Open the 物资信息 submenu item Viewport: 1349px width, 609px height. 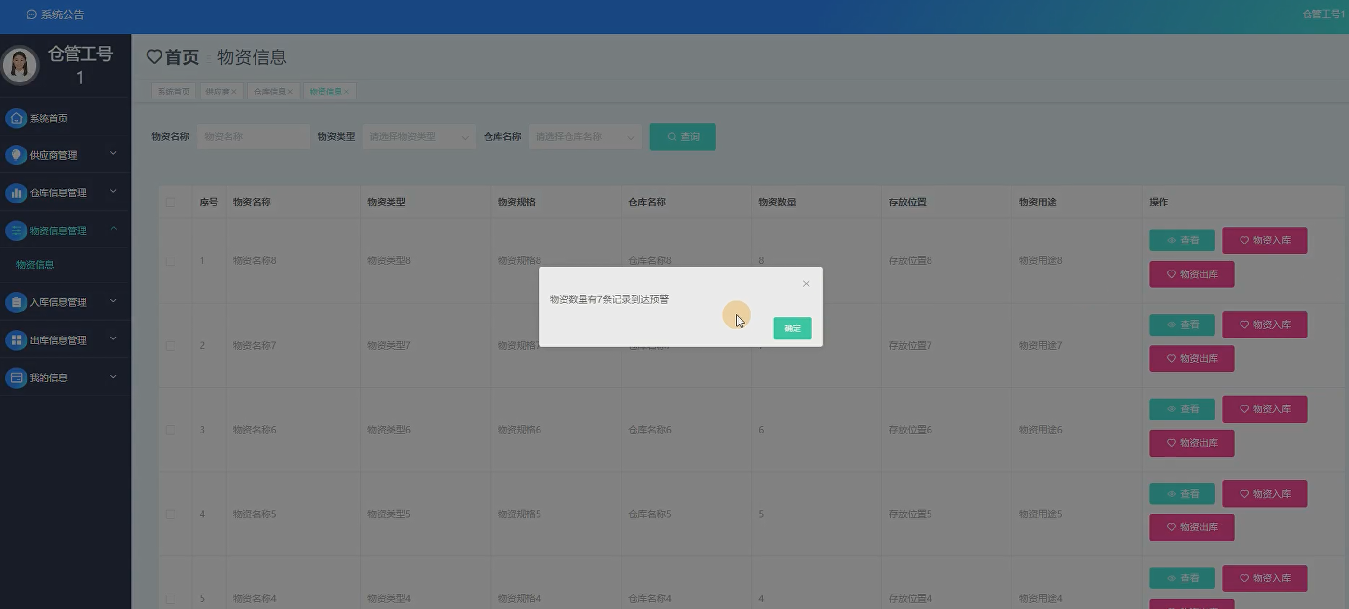pyautogui.click(x=35, y=265)
